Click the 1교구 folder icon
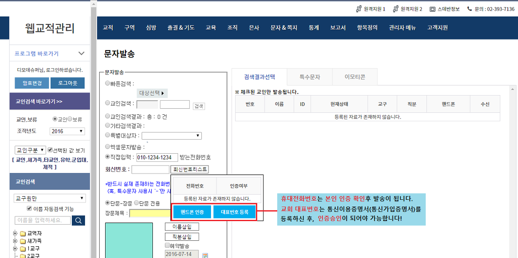 point(23,248)
